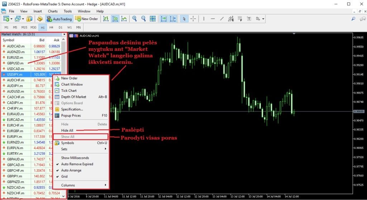Open the File menu
The image size is (367, 200).
11,11
